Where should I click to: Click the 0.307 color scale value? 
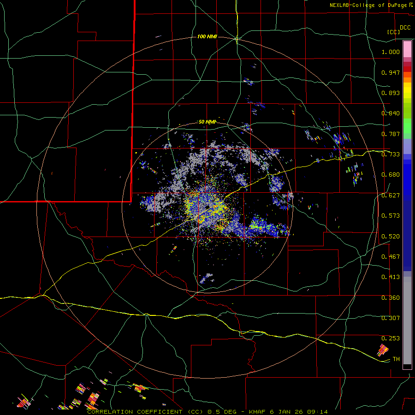[x=391, y=318]
